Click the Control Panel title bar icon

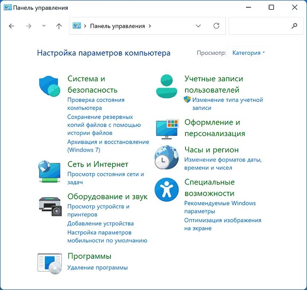8,7
